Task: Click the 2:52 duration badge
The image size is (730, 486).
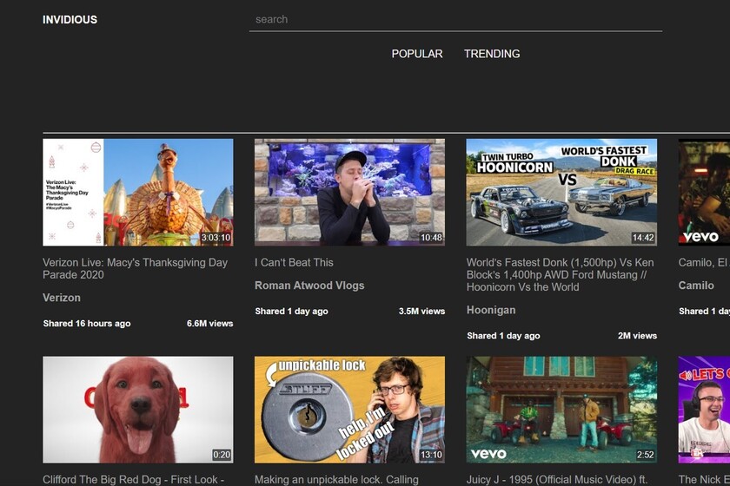Action: (x=645, y=455)
